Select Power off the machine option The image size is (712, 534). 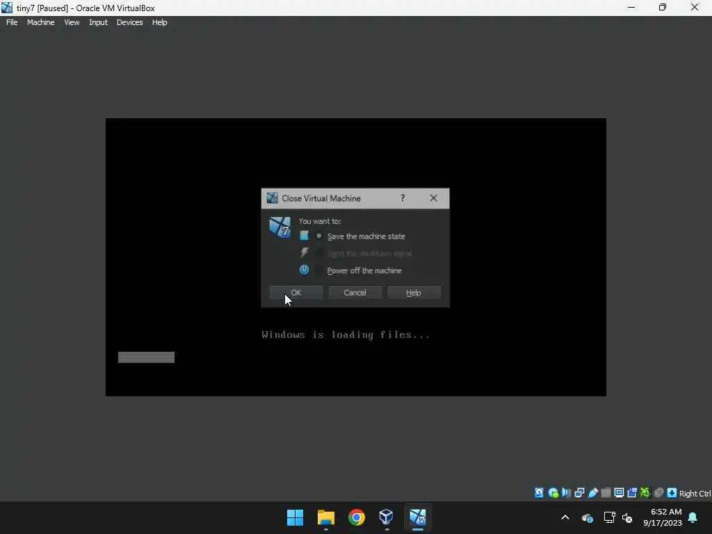tap(359, 270)
